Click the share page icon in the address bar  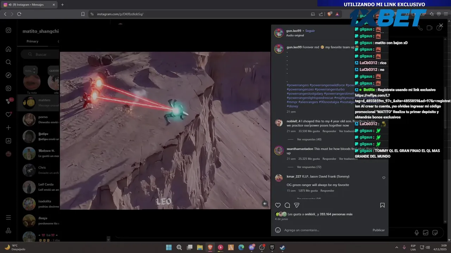point(321,14)
